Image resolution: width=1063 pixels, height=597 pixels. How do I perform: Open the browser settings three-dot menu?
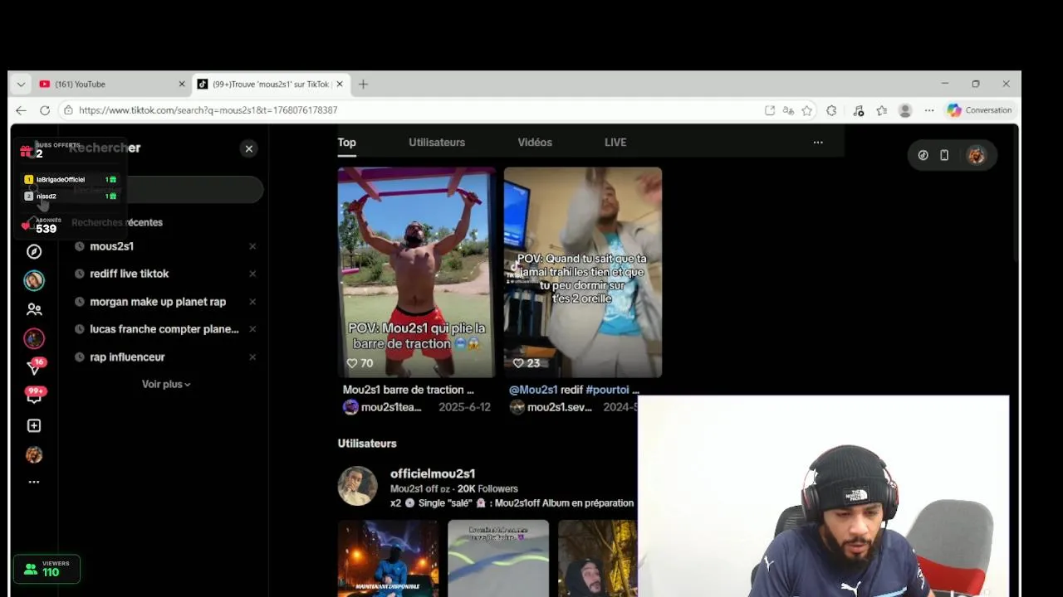tap(929, 110)
